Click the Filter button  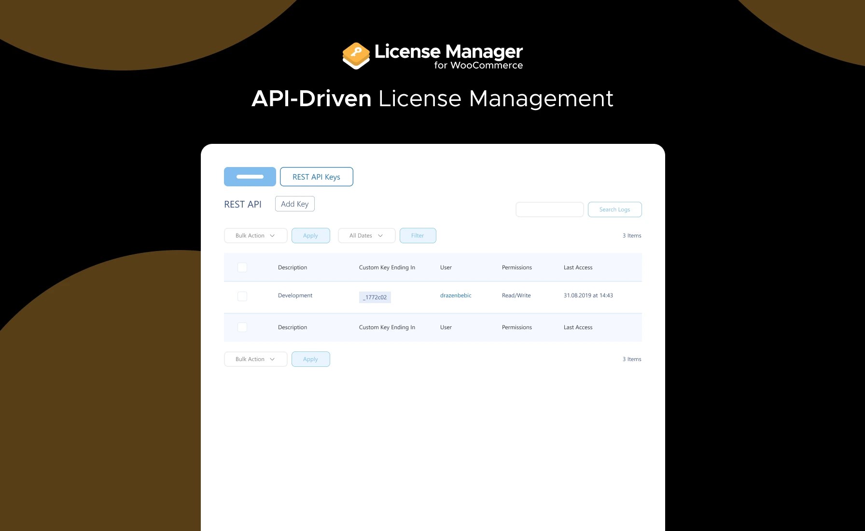[x=418, y=236]
